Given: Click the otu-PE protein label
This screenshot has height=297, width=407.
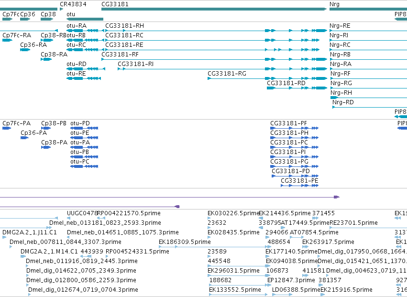Looking at the screenshot, I should point(80,133).
